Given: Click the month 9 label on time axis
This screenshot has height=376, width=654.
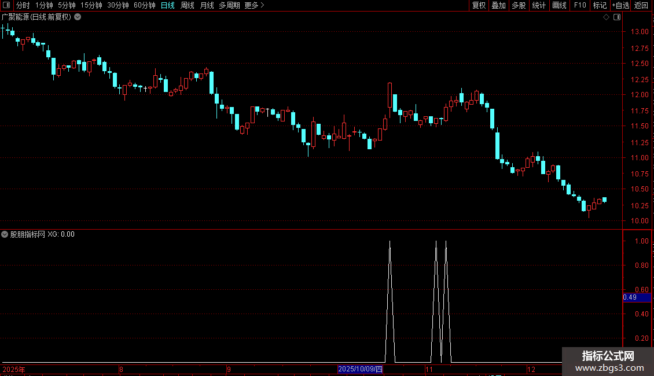Looking at the screenshot, I should coord(229,369).
